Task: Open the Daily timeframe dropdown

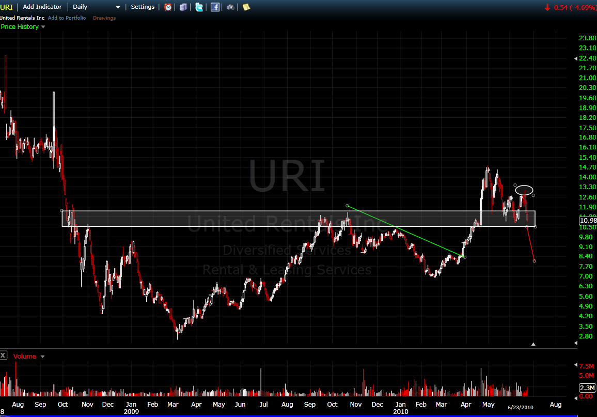Action: pos(97,7)
